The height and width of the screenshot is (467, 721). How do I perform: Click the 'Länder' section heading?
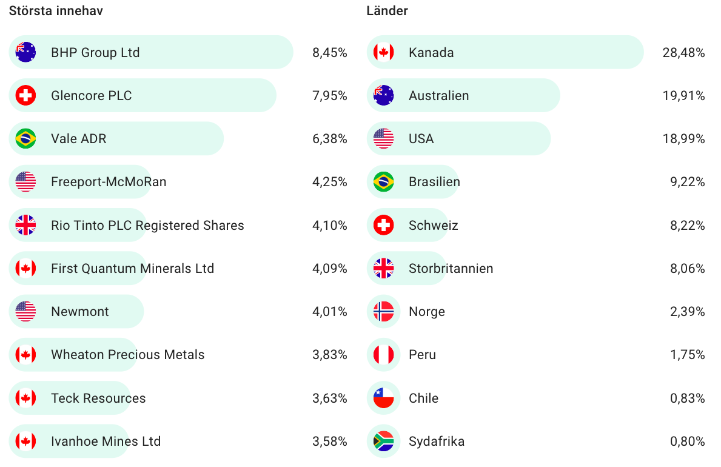click(387, 12)
